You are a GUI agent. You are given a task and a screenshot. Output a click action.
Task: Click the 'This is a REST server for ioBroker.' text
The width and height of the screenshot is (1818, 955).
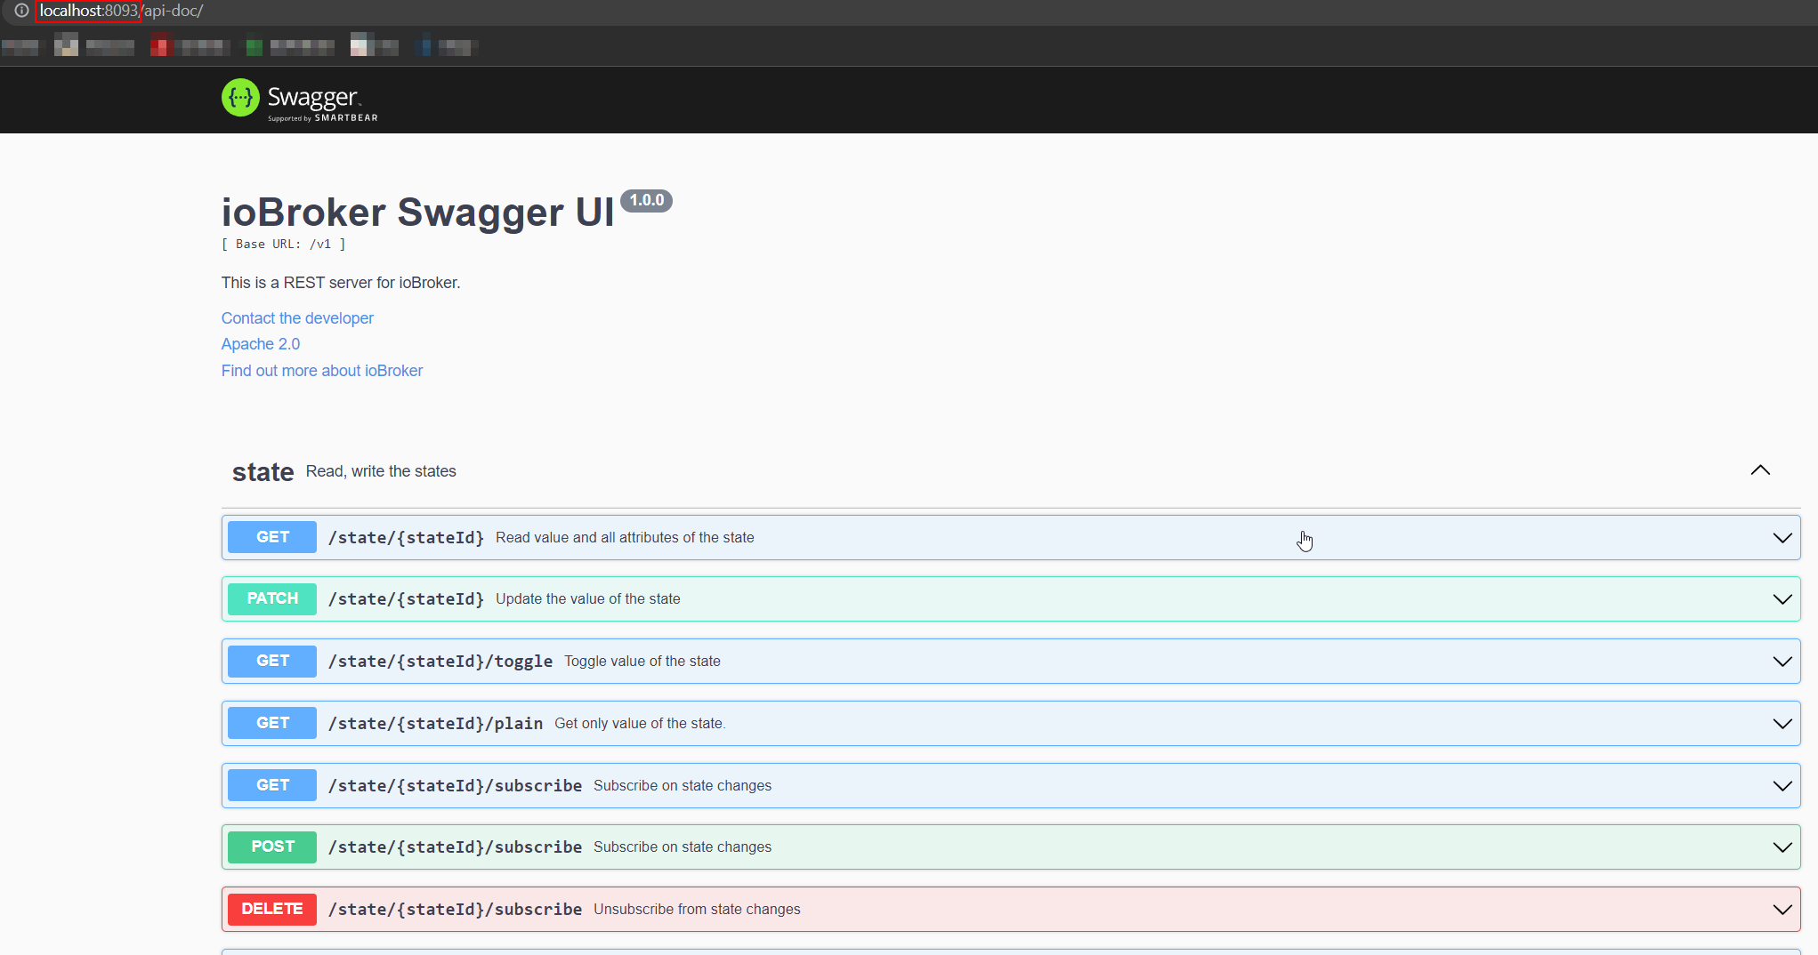click(341, 283)
